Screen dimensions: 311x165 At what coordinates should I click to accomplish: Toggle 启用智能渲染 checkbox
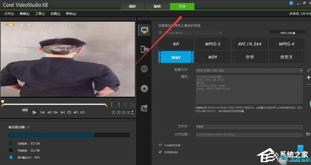[160, 152]
